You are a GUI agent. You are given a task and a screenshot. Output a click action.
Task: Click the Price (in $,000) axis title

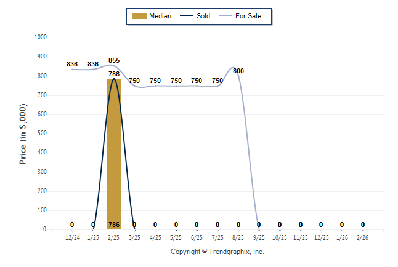pyautogui.click(x=23, y=133)
